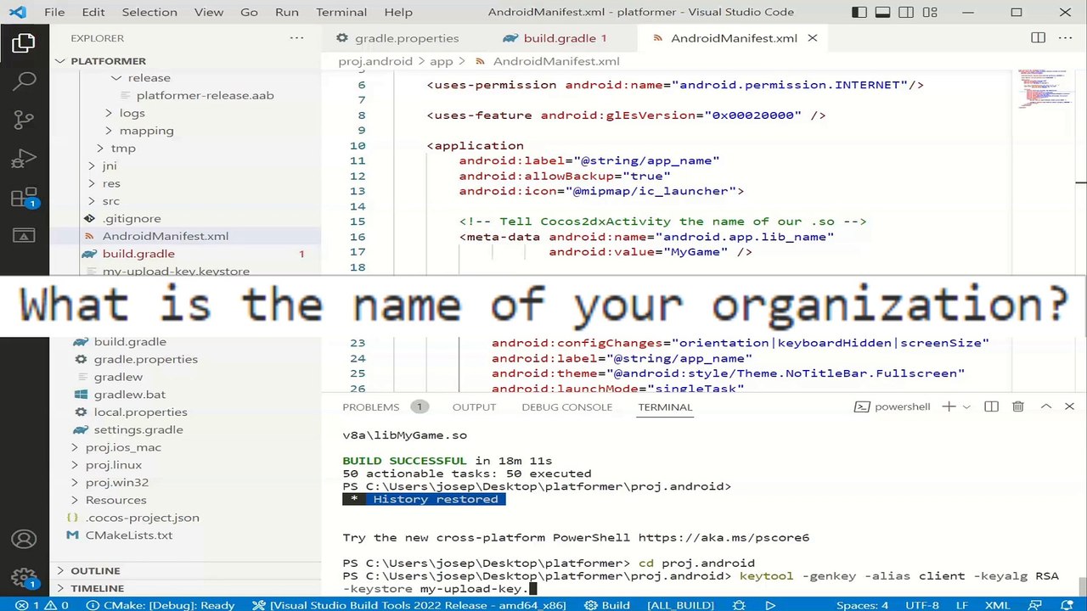Launch target play icon in status bar
This screenshot has height=611, width=1087.
770,605
